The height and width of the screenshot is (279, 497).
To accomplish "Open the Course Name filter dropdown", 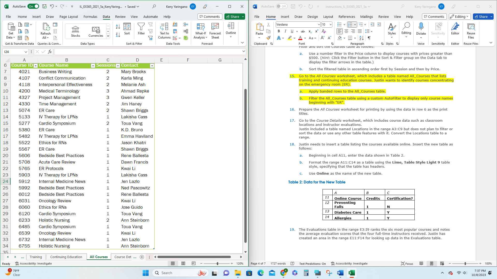I will (93, 66).
